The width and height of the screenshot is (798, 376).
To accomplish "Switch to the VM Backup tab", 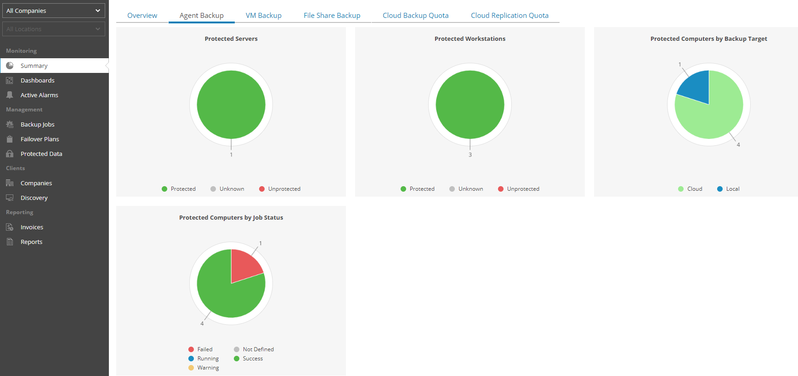I will pyautogui.click(x=264, y=16).
